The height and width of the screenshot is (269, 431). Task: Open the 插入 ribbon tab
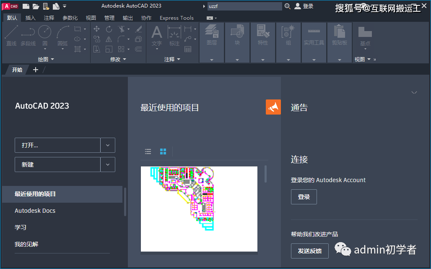31,18
